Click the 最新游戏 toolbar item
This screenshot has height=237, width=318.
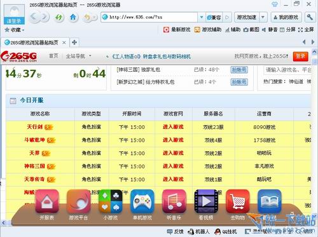[177, 30]
